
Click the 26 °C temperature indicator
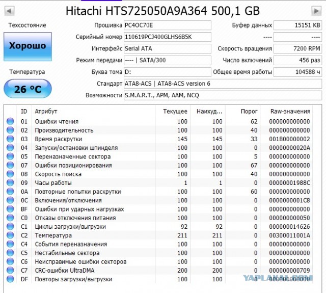pos(28,89)
